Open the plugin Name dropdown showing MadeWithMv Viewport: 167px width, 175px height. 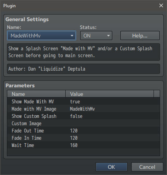[x=42, y=36]
